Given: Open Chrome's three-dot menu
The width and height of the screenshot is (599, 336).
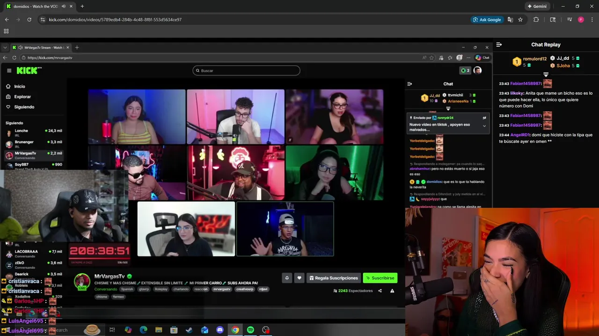Looking at the screenshot, I should (592, 20).
